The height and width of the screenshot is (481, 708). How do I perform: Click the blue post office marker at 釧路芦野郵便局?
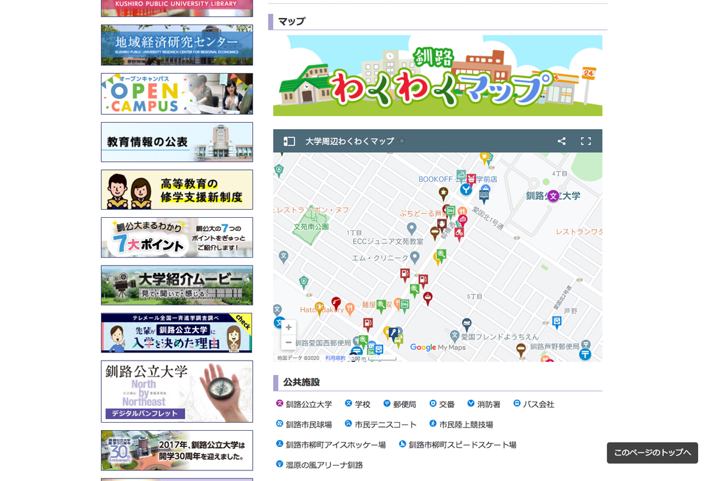(585, 354)
